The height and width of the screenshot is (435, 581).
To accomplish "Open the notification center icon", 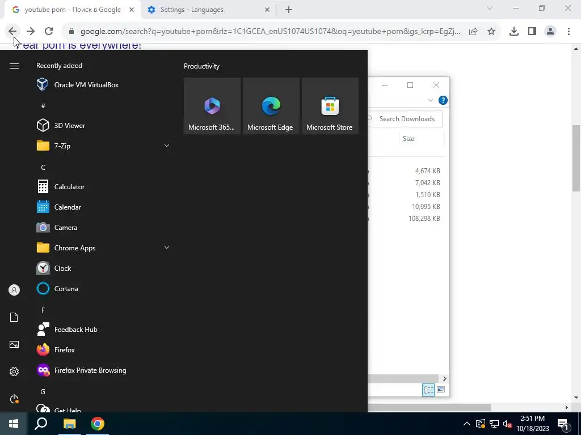I will (x=563, y=424).
